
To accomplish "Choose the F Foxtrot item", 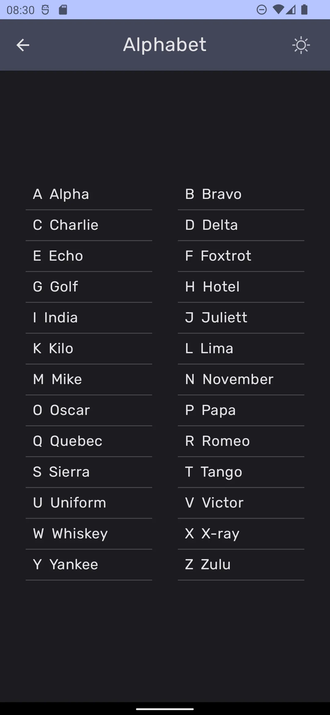I will [241, 256].
